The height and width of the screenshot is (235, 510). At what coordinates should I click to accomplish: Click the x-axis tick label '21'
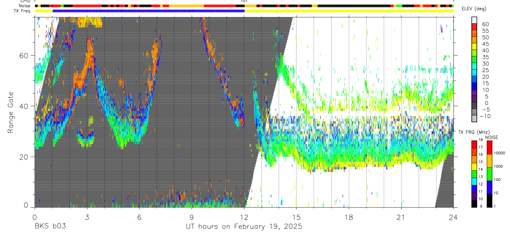coord(401,217)
